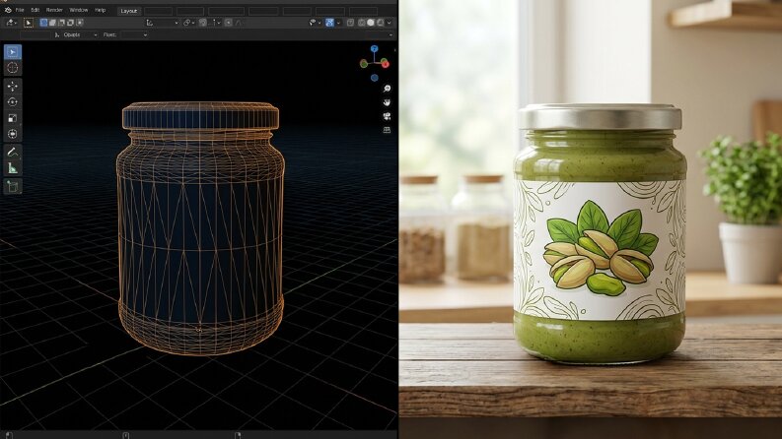Select the Add Cube tool
This screenshot has height=439, width=782.
pyautogui.click(x=13, y=187)
